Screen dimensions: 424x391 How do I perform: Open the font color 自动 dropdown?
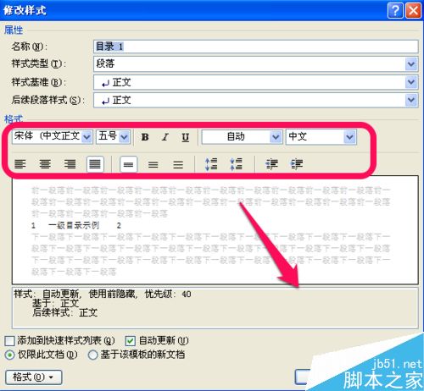[x=276, y=137]
